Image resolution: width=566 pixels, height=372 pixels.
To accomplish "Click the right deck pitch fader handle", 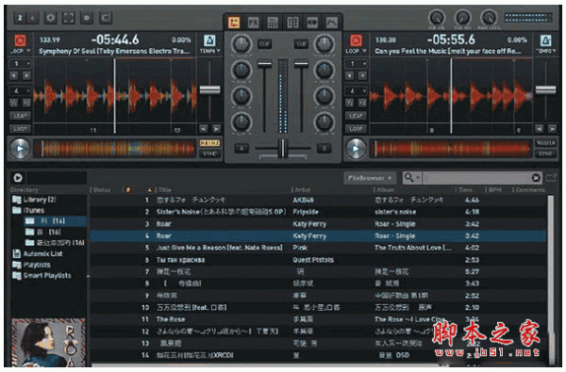I will click(x=546, y=89).
